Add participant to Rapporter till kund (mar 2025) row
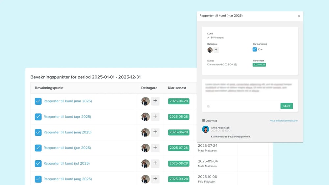 [x=155, y=101]
